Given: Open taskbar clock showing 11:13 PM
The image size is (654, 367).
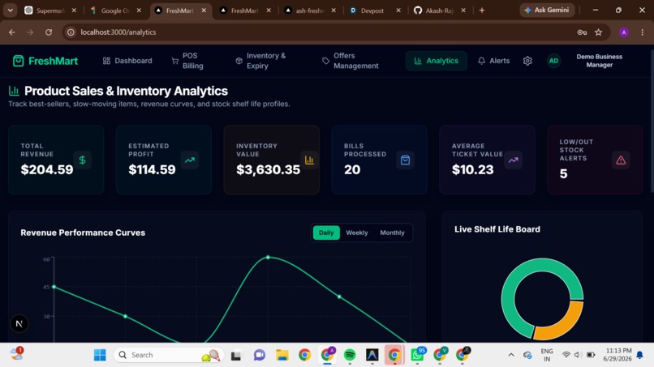Looking at the screenshot, I should pos(619,355).
